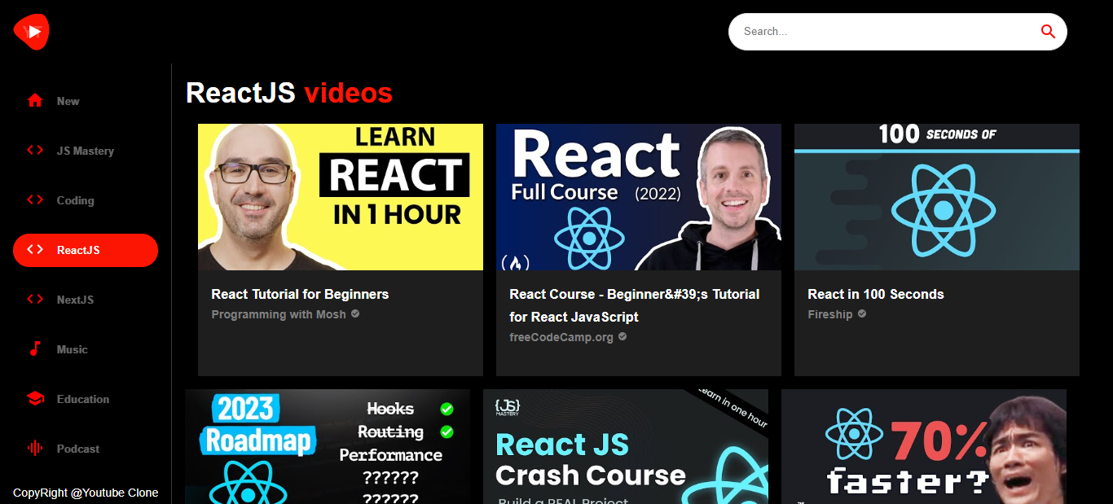1113x504 pixels.
Task: Click the graduation cap Education icon
Action: pos(35,399)
